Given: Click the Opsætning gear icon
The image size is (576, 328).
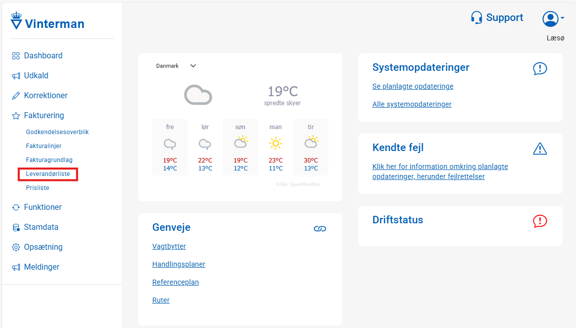Looking at the screenshot, I should point(16,247).
